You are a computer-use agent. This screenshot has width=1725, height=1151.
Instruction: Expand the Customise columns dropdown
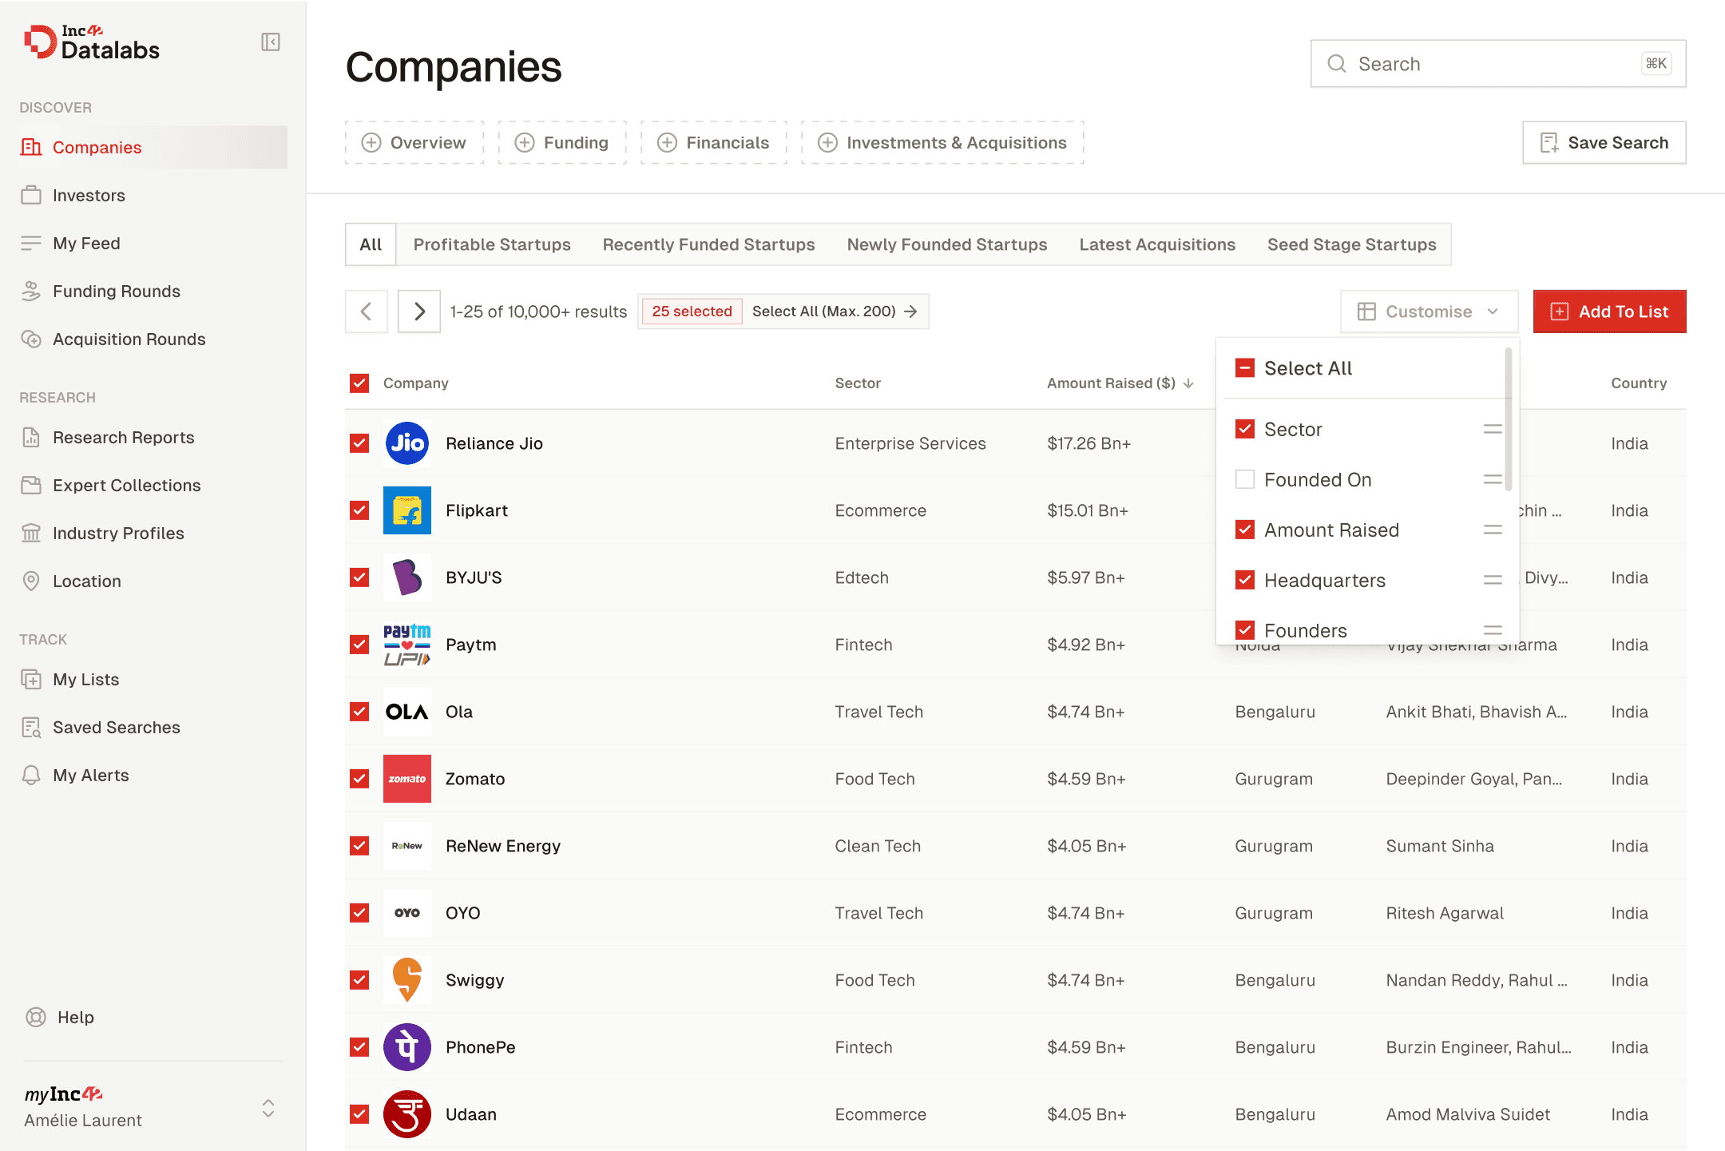(1429, 312)
